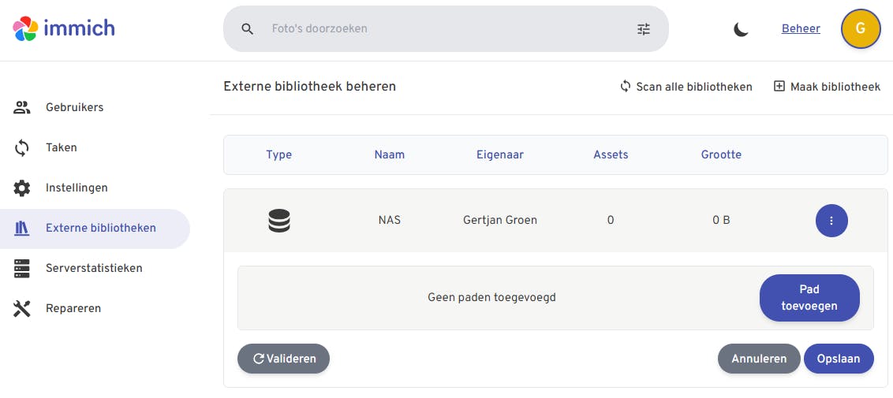Click the Immich logo

(x=64, y=29)
